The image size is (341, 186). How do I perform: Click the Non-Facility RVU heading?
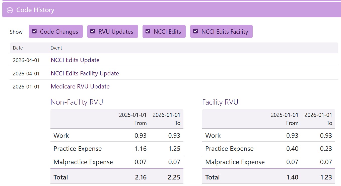point(77,102)
